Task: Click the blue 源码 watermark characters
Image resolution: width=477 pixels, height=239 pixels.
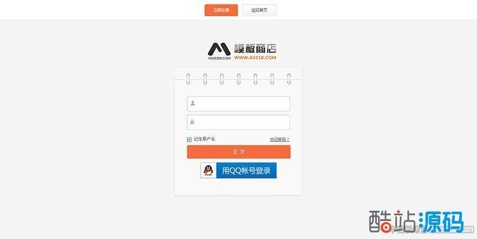Action: (441, 222)
